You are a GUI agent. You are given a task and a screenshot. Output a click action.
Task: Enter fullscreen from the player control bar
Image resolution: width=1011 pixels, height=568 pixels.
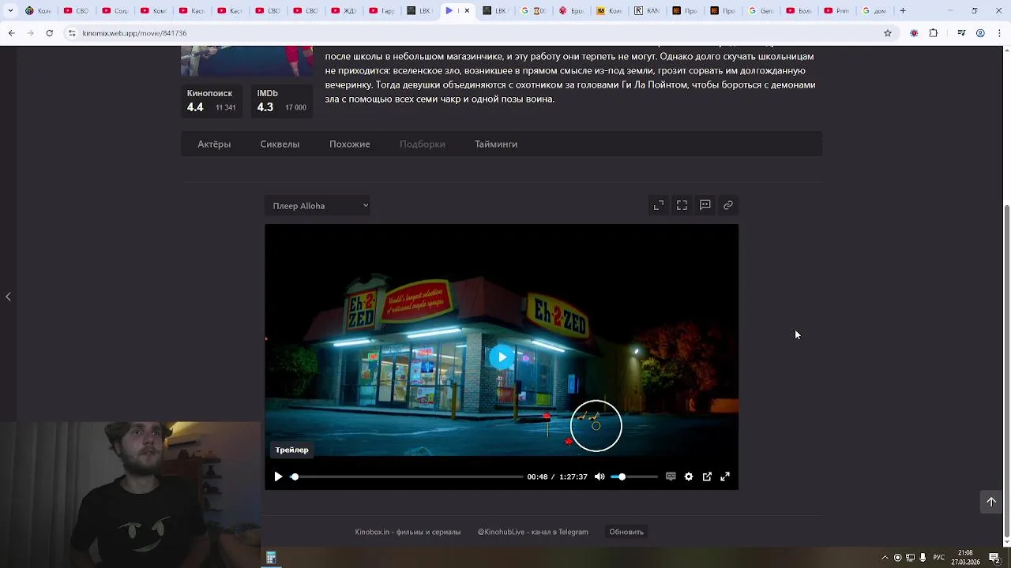725,476
